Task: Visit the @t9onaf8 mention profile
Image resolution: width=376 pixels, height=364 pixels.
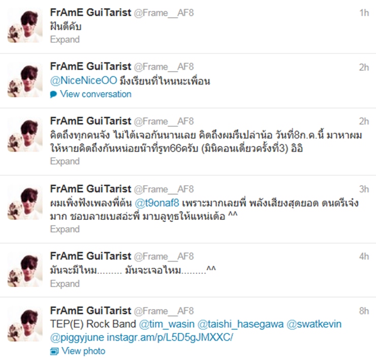Action: [157, 203]
